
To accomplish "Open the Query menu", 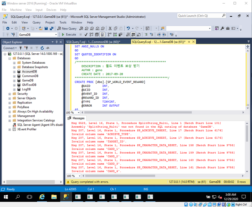I will [36, 23].
